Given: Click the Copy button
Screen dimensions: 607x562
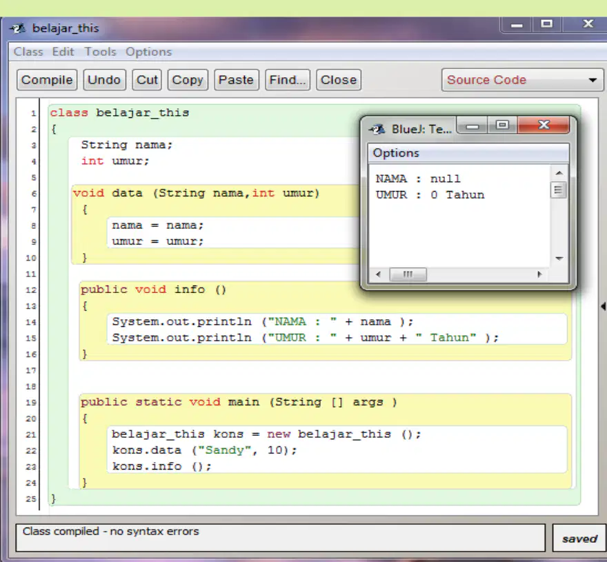Looking at the screenshot, I should click(x=188, y=80).
